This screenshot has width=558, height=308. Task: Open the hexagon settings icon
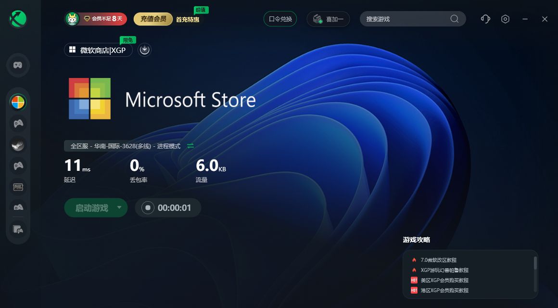coord(506,19)
